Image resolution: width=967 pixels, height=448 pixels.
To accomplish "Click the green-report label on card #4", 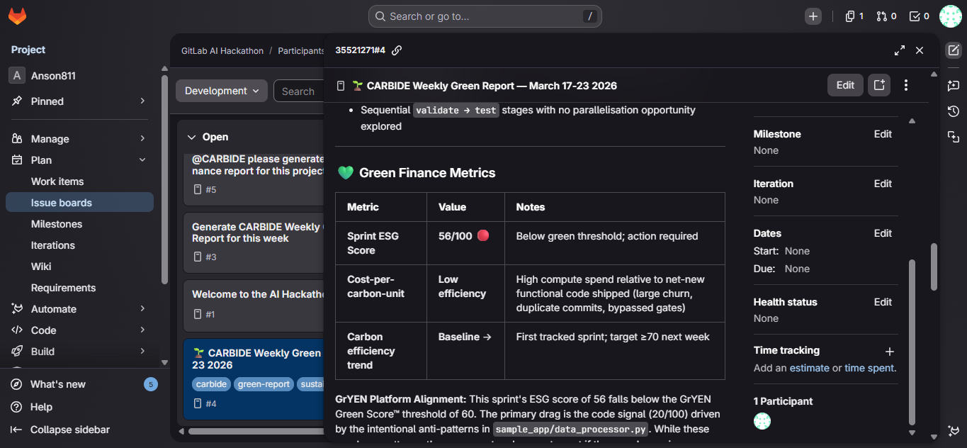I will [x=264, y=384].
